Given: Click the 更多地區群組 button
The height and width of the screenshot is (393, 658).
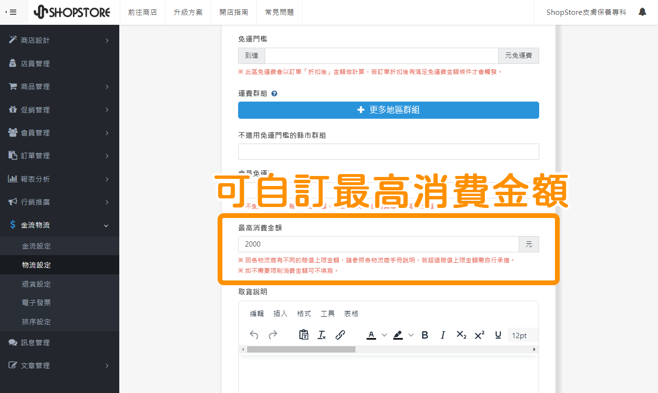Looking at the screenshot, I should tap(388, 110).
